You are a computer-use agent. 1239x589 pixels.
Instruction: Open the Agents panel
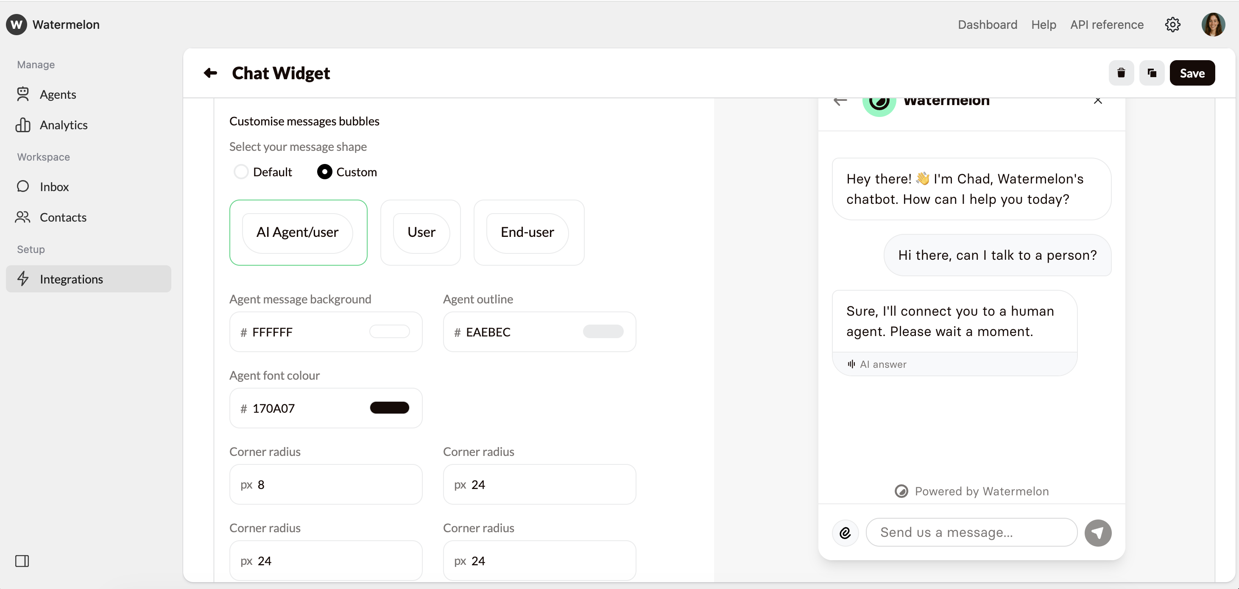58,94
